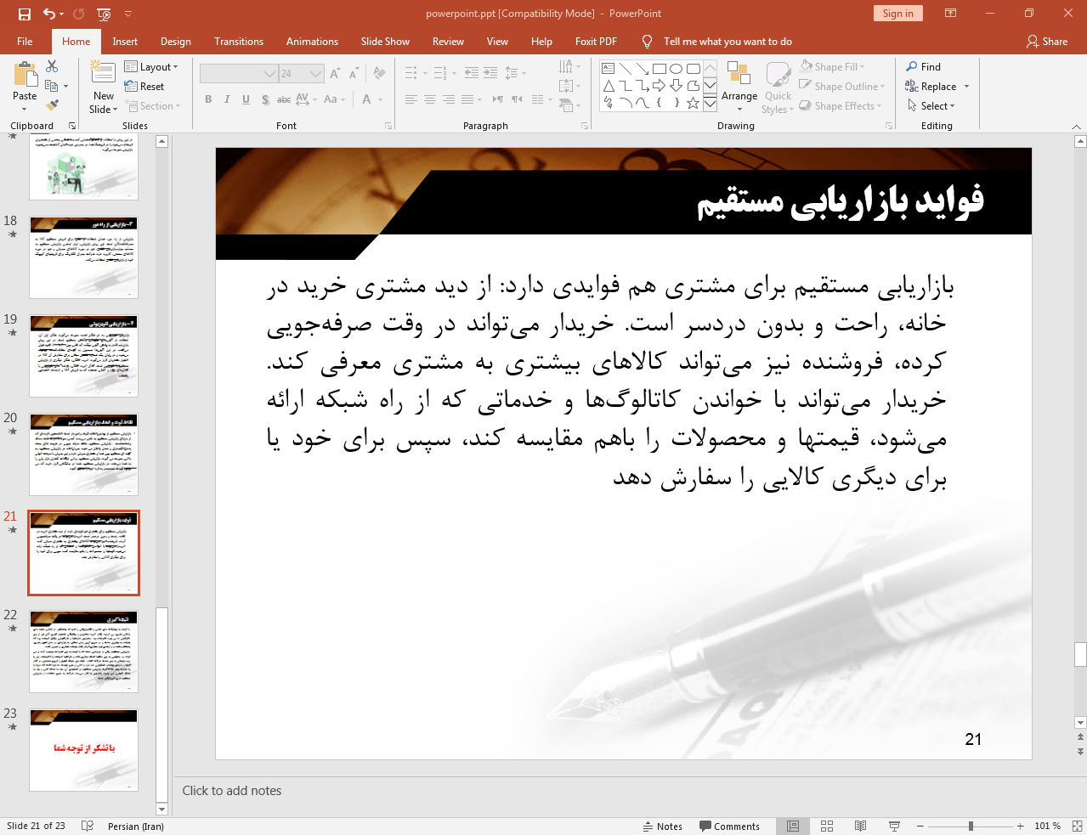Increase font size with the larger A

point(335,73)
